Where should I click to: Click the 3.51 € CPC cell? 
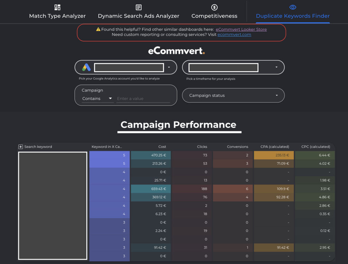pyautogui.click(x=315, y=189)
